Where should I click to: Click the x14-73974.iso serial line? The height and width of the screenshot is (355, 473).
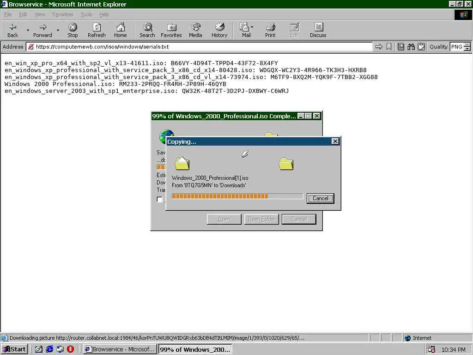point(191,77)
